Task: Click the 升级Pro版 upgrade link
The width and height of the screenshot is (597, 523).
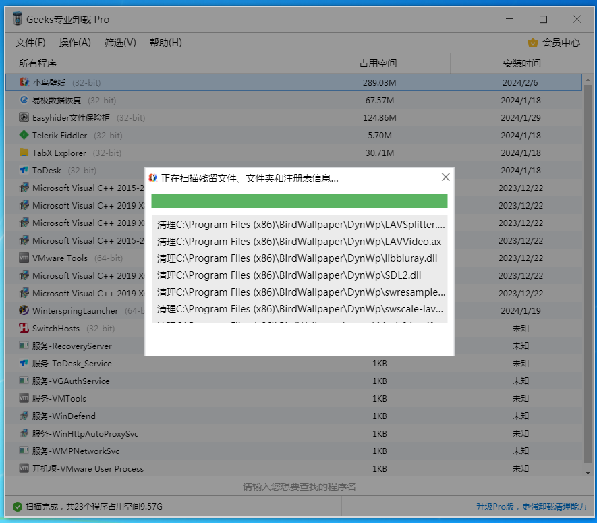Action: [x=531, y=507]
